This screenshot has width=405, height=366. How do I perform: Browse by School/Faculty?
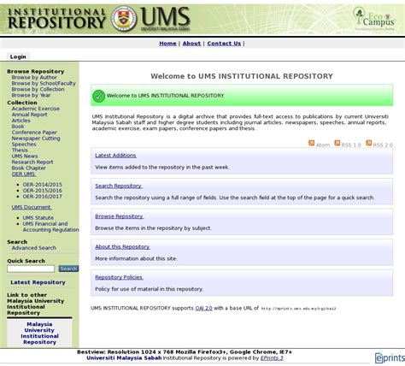point(44,83)
